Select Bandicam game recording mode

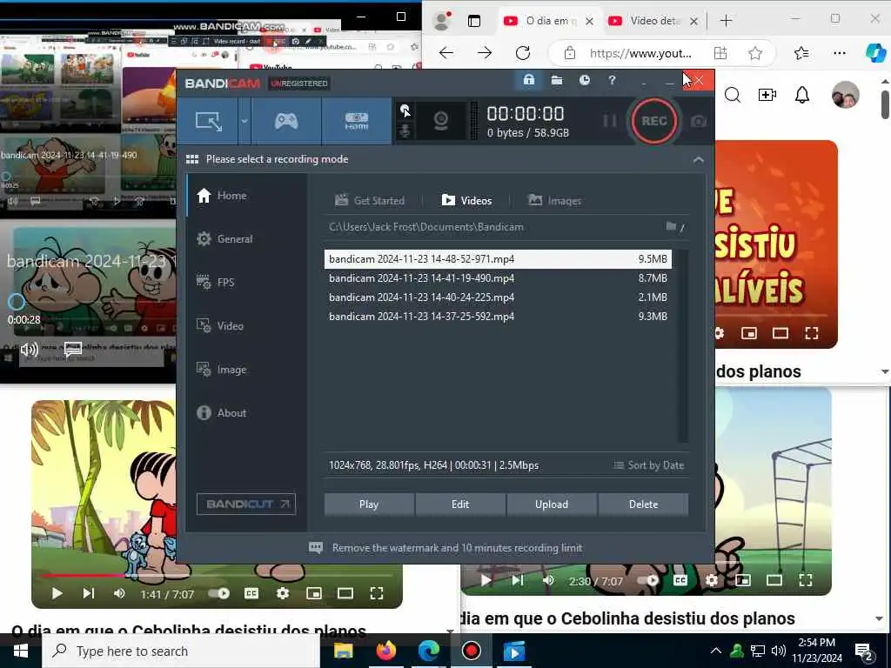[x=285, y=121]
